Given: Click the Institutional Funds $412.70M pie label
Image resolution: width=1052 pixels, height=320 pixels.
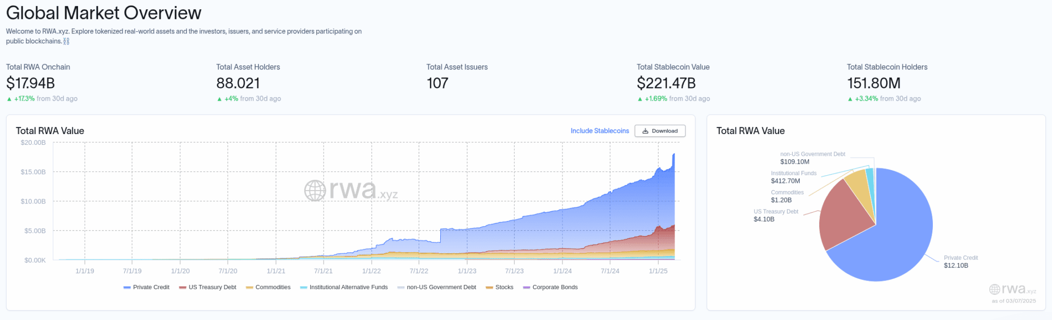Looking at the screenshot, I should (794, 177).
